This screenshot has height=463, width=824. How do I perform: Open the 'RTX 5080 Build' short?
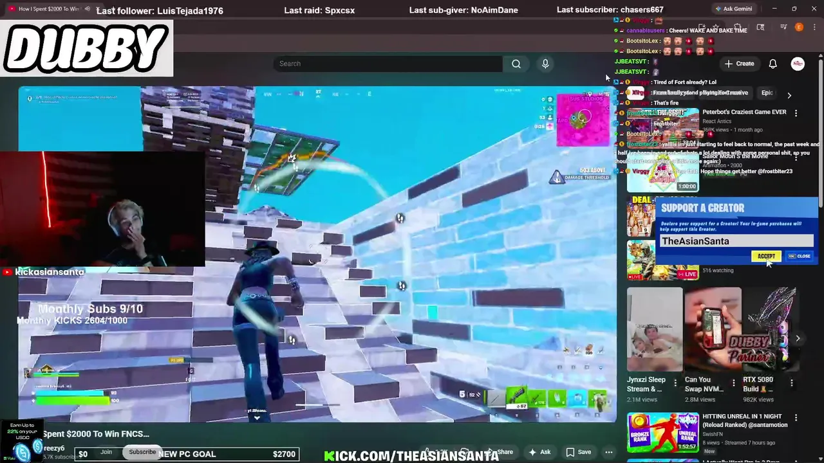click(771, 329)
